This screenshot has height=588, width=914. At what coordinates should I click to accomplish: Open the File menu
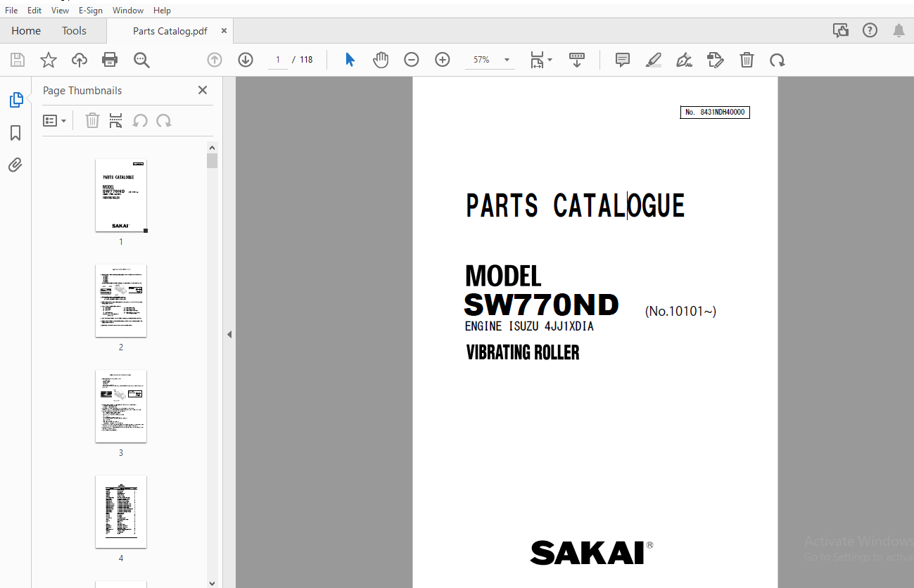12,11
